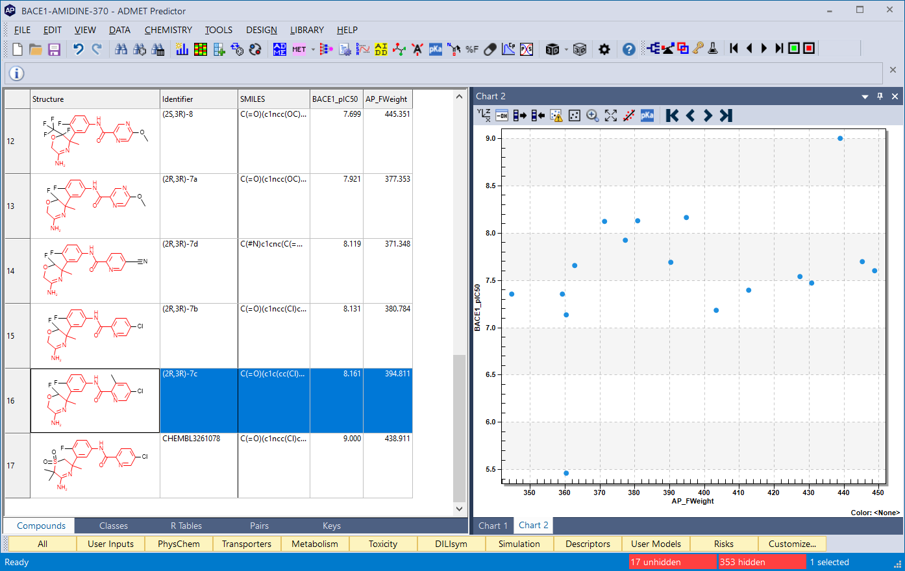This screenshot has width=905, height=571.
Task: Open the 3D cube dropdown arrow
Action: [x=566, y=49]
